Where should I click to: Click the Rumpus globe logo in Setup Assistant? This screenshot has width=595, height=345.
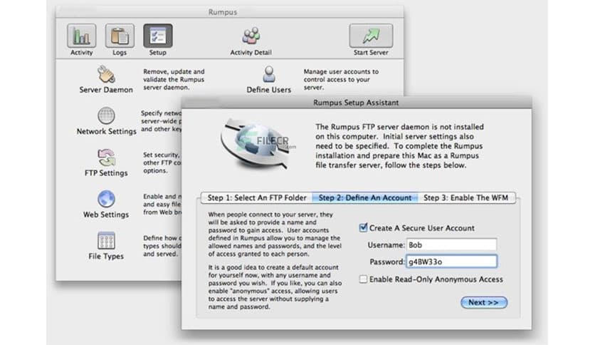[255, 145]
